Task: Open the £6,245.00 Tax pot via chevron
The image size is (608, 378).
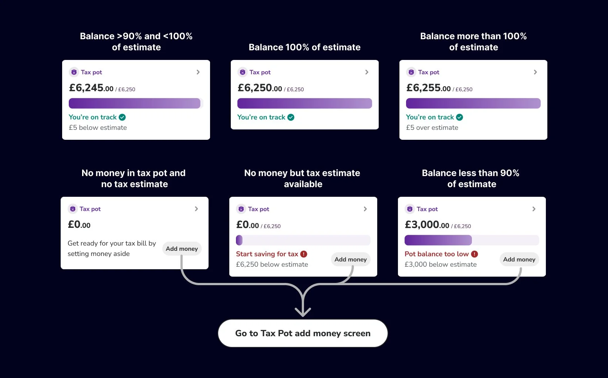Action: (x=198, y=72)
